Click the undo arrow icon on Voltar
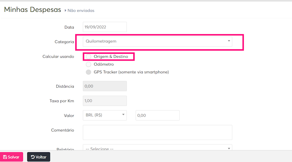Screen dimensions: 292x162 [x=33, y=157]
